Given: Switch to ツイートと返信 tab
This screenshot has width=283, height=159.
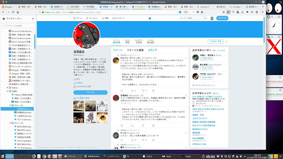Looking at the screenshot, I should pos(135,50).
